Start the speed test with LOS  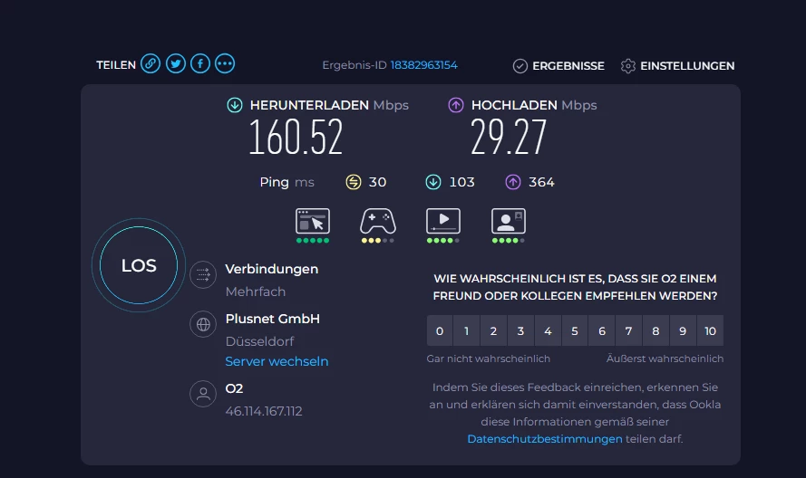pos(139,265)
